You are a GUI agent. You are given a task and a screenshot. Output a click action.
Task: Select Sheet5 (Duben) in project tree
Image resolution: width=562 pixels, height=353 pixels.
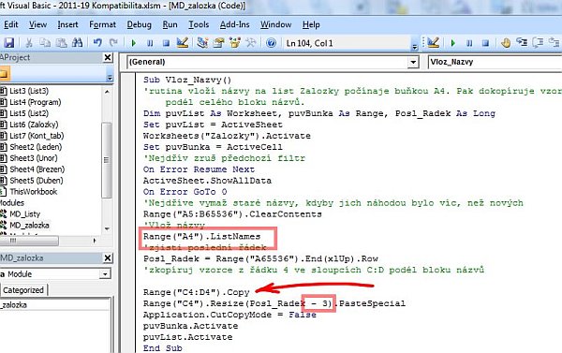coord(37,181)
